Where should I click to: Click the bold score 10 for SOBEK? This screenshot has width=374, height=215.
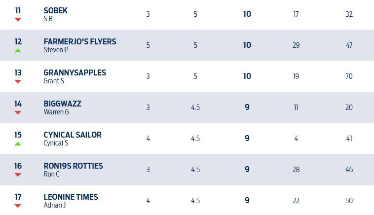tap(247, 14)
